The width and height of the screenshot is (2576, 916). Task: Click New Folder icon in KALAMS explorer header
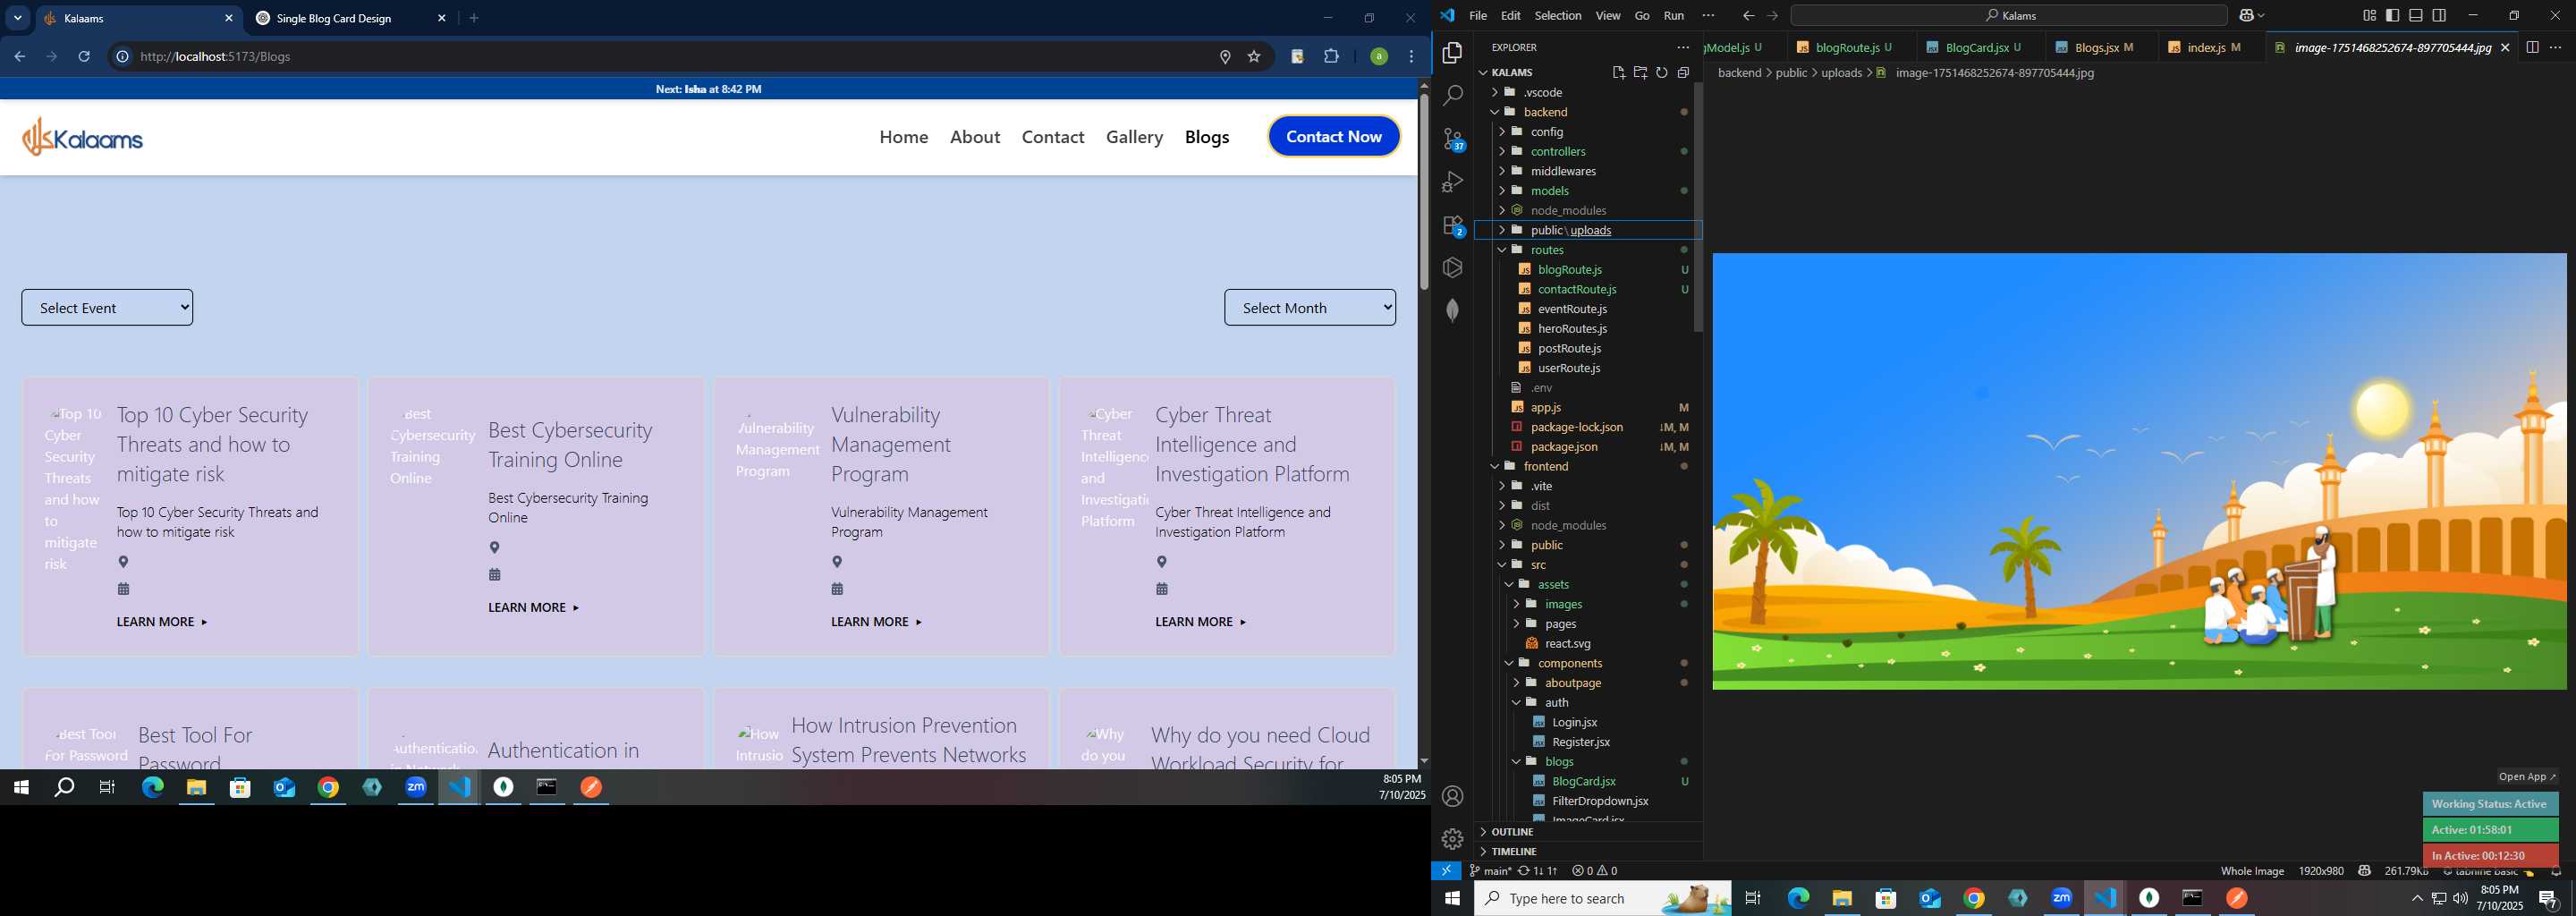[x=1640, y=72]
